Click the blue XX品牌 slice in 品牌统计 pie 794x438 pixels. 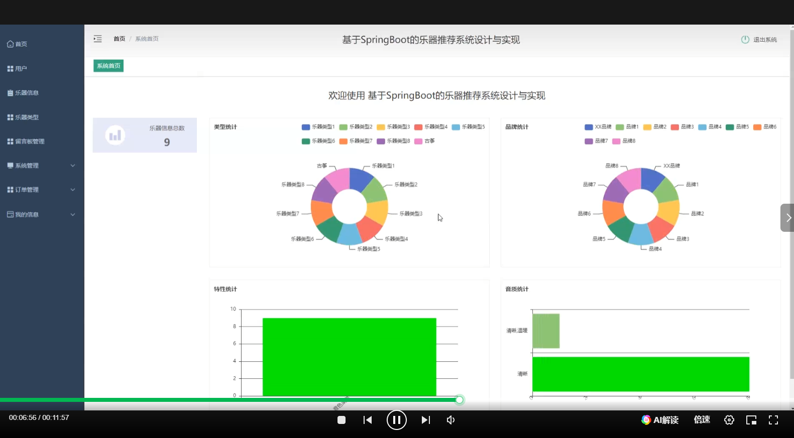651,179
